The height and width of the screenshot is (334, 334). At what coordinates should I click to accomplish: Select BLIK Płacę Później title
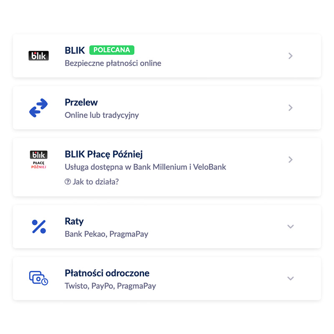point(104,154)
